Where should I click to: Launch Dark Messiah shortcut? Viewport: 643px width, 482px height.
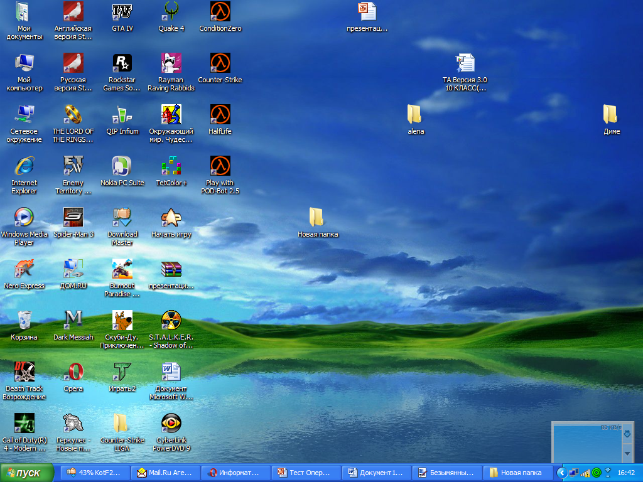tap(73, 326)
